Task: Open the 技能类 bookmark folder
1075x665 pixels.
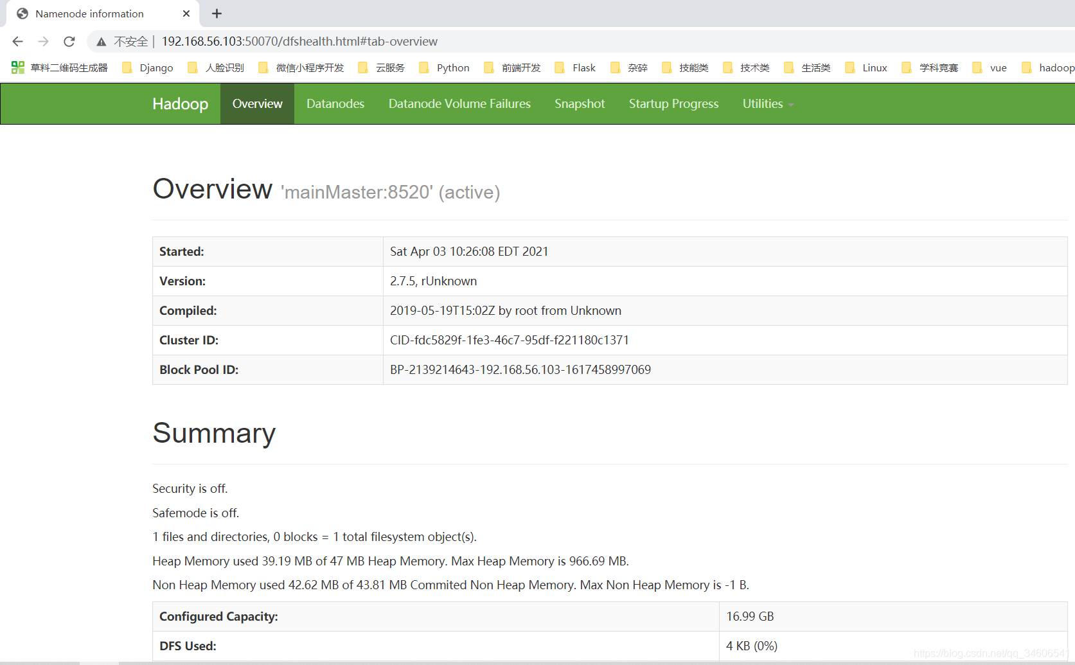Action: [685, 67]
